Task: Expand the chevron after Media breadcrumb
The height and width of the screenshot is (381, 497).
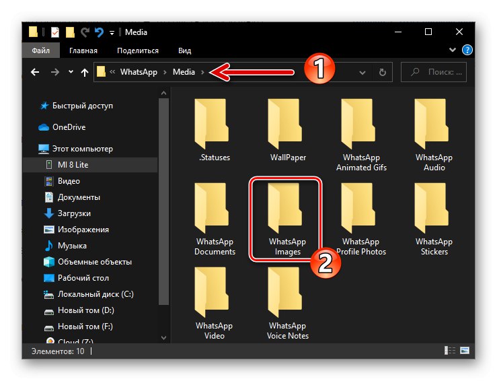Action: pos(202,72)
